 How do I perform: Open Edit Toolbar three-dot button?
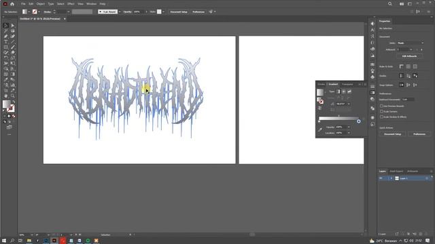[x=9, y=135]
